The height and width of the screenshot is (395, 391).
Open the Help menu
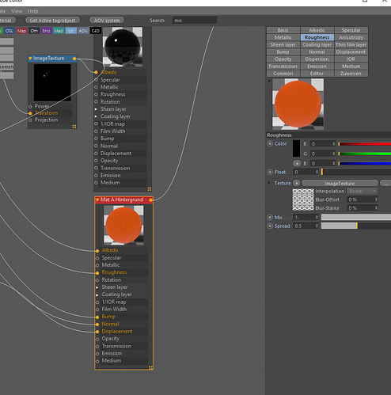click(33, 11)
